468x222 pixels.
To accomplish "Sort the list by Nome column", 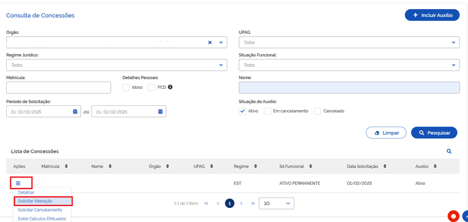I will [x=110, y=166].
